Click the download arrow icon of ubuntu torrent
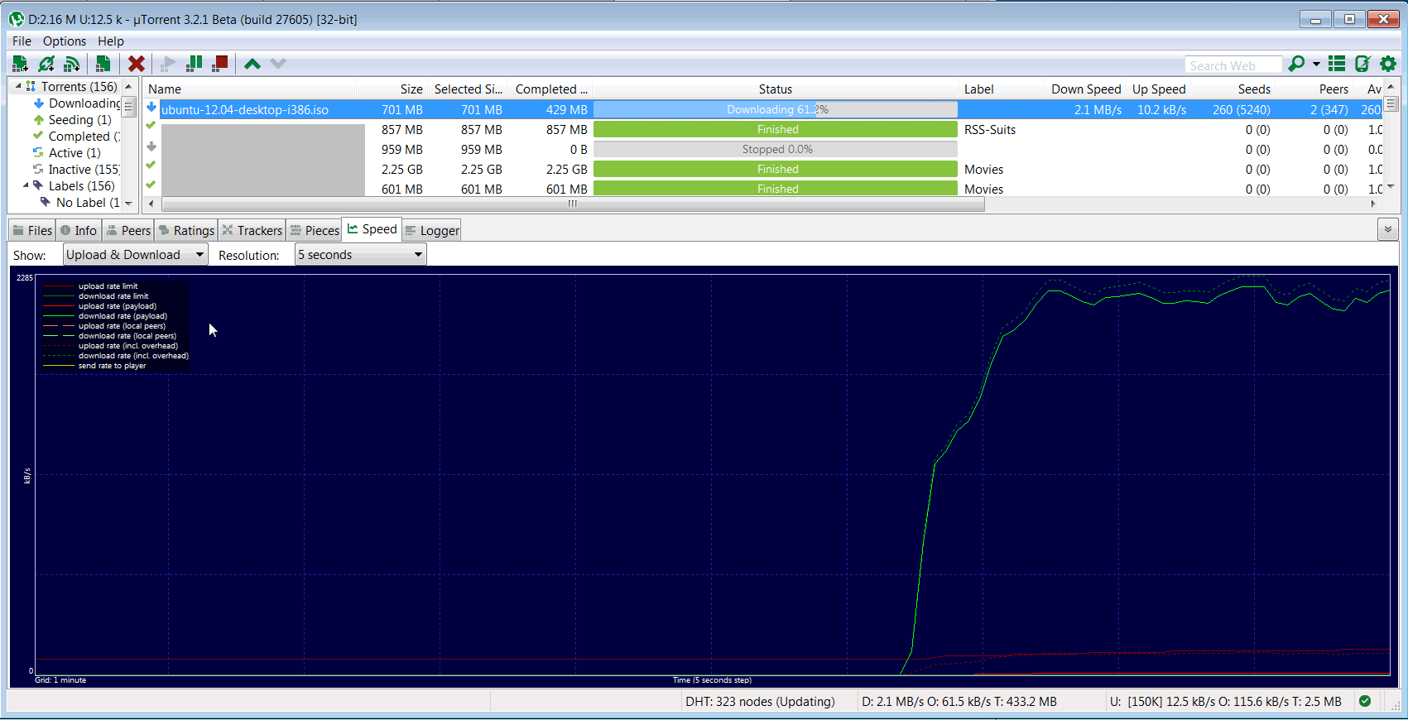The width and height of the screenshot is (1408, 720). click(x=151, y=108)
